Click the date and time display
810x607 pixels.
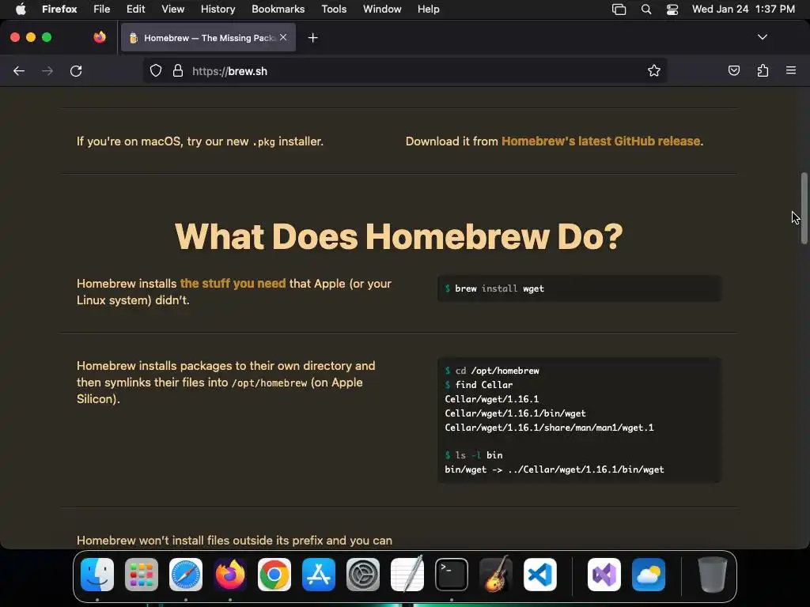(744, 9)
